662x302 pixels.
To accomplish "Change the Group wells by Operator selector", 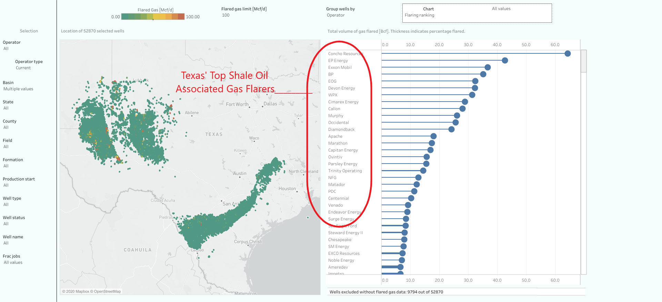I will click(x=336, y=15).
